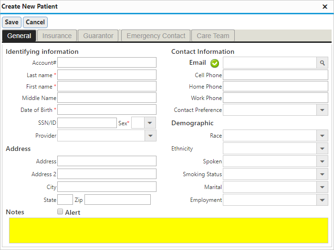This screenshot has height=250, width=334.
Task: Click the Save button
Action: click(x=12, y=22)
